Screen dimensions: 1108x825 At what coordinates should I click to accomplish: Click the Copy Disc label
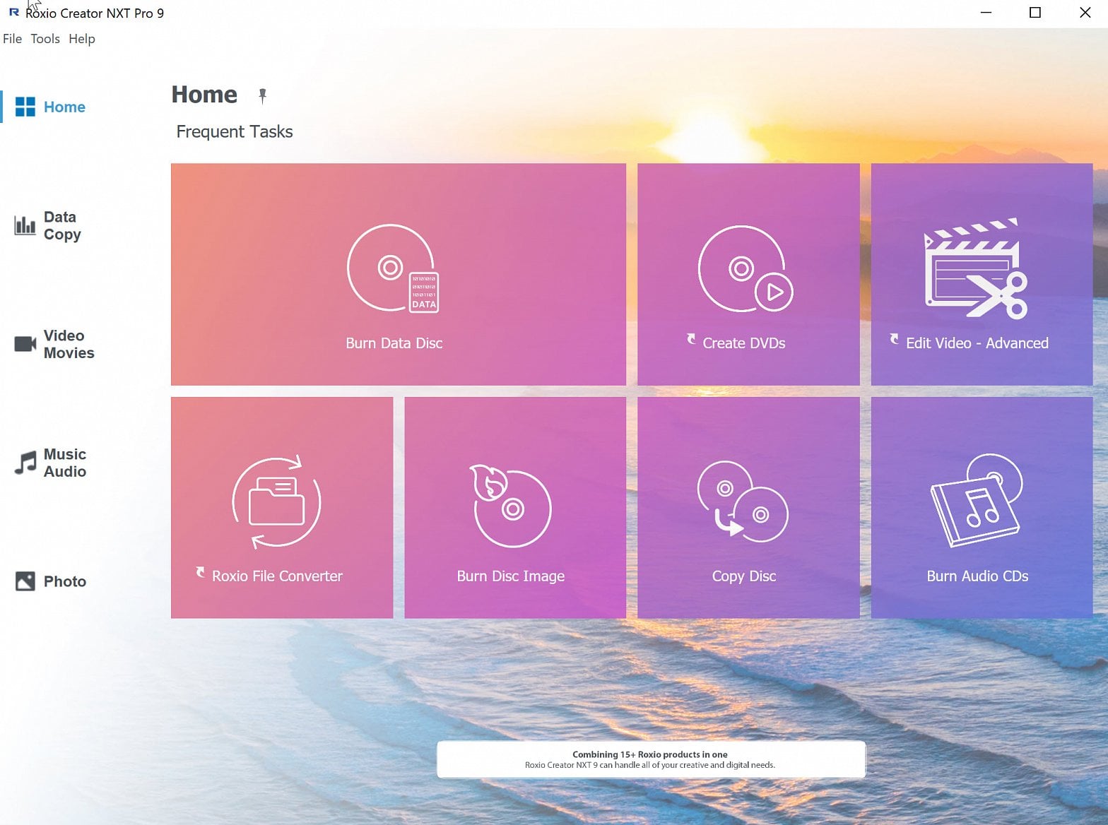tap(744, 576)
